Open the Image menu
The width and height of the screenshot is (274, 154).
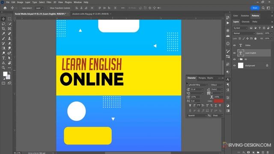[20, 2]
